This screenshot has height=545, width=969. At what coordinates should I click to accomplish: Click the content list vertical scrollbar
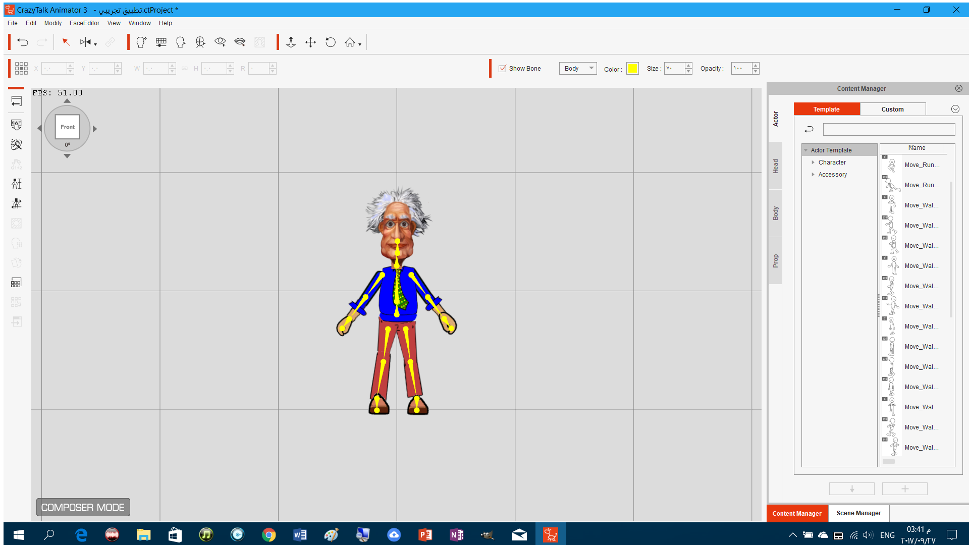(x=951, y=250)
